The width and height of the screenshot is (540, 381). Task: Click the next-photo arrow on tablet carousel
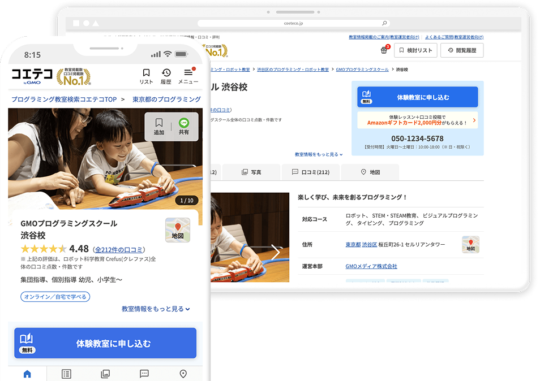pyautogui.click(x=276, y=252)
